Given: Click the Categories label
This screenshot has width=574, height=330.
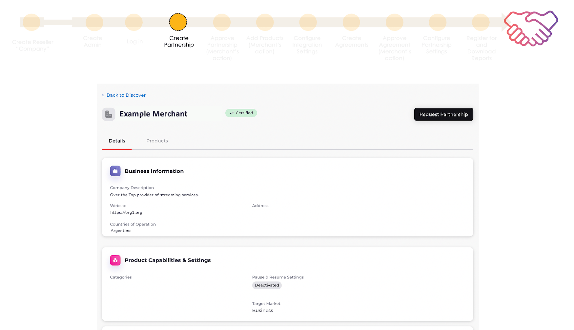Looking at the screenshot, I should point(121,277).
